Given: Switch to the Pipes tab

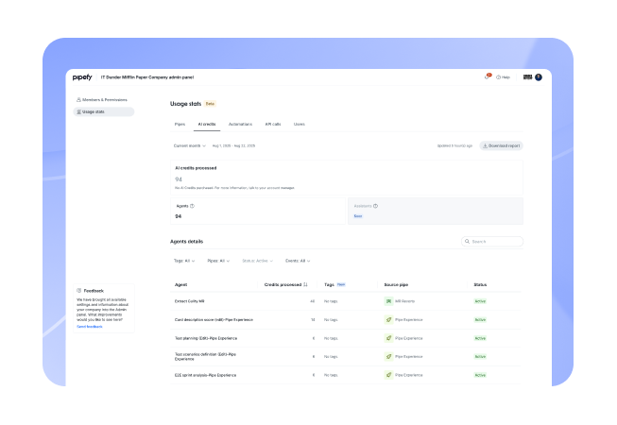Looking at the screenshot, I should click(180, 125).
